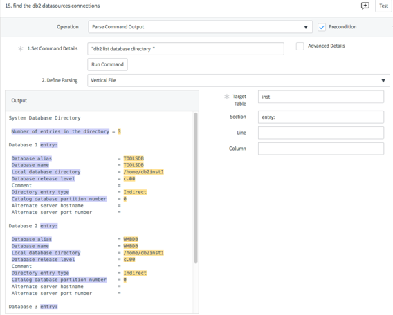Click the add comment speech bubble icon

(365, 6)
